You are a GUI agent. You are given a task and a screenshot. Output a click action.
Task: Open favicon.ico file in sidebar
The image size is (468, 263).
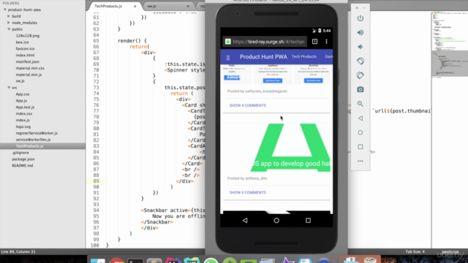coord(25,49)
